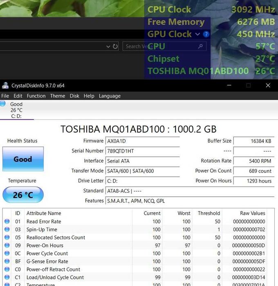The image size is (278, 286).
Task: Click the status orb for G-Sense Error Rate
Action: 7,261
